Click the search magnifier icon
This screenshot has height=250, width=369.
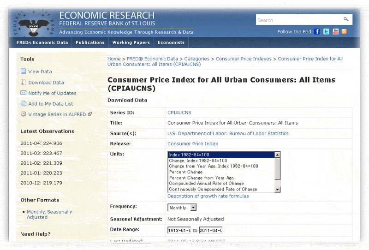point(345,19)
